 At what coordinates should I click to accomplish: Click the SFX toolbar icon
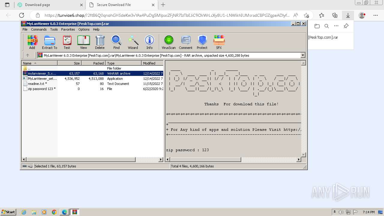coord(219,42)
